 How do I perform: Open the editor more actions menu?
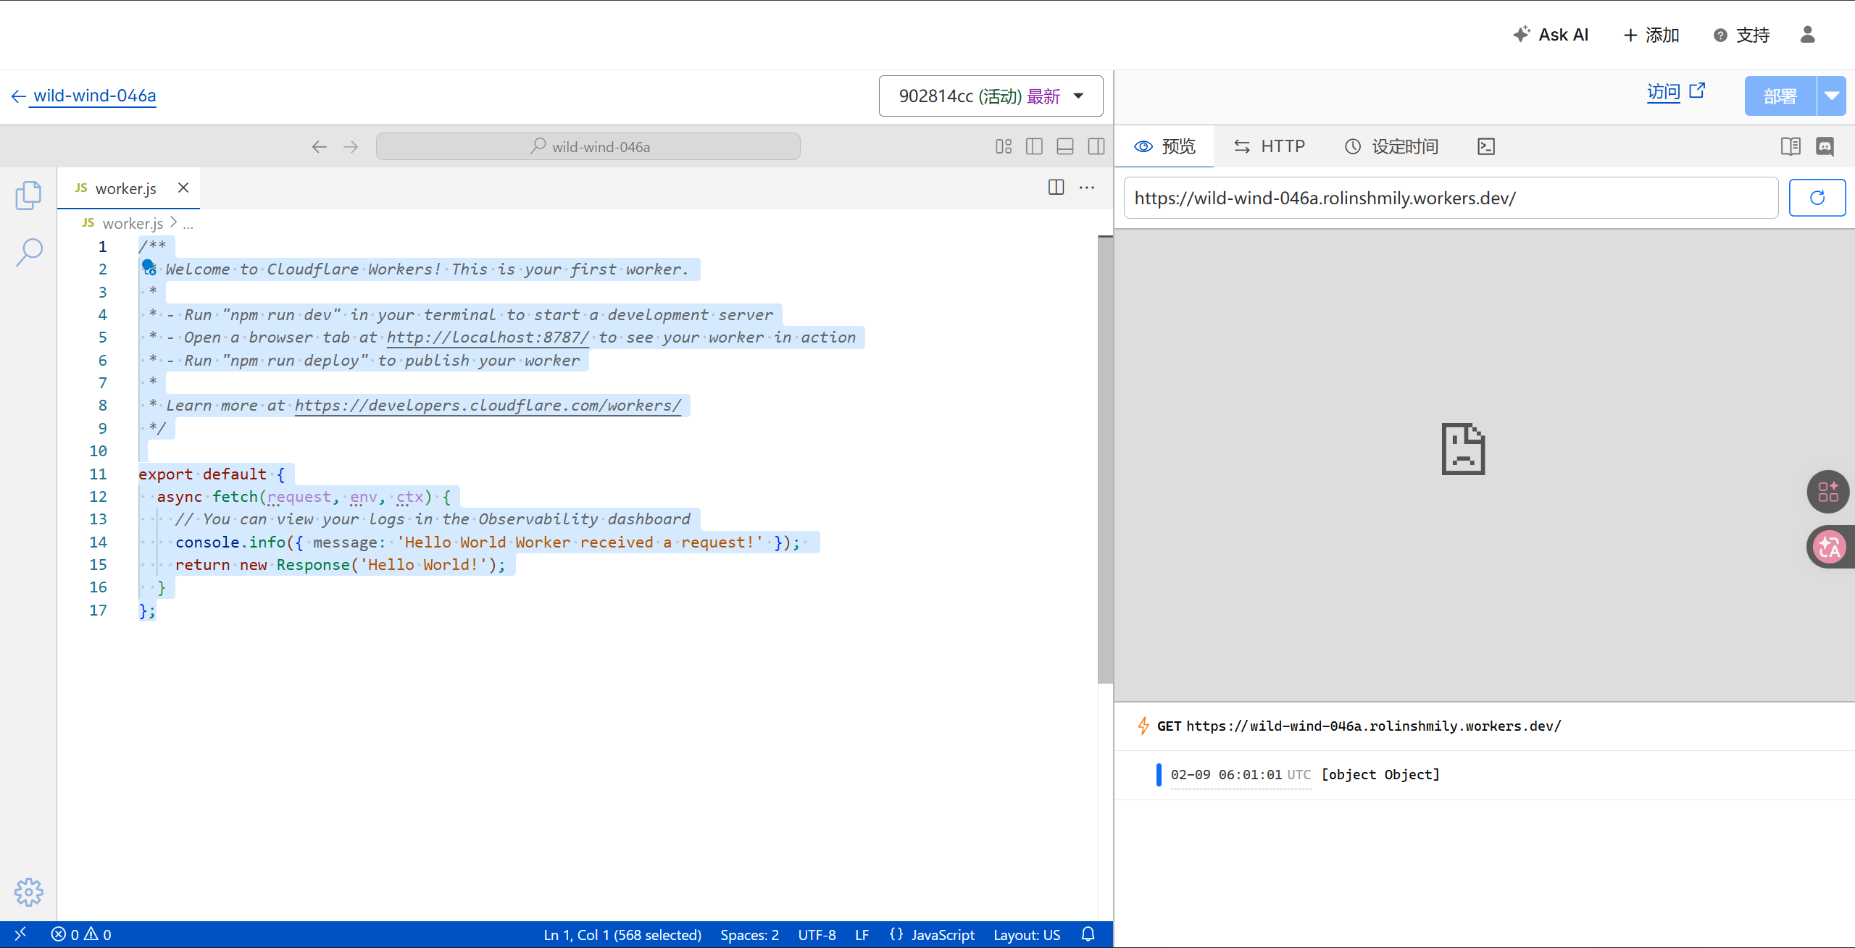pyautogui.click(x=1087, y=188)
